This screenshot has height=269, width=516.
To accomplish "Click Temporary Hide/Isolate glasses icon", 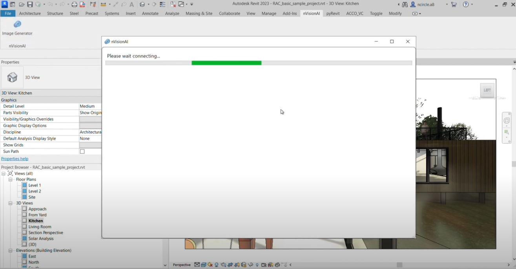I will click(x=250, y=265).
